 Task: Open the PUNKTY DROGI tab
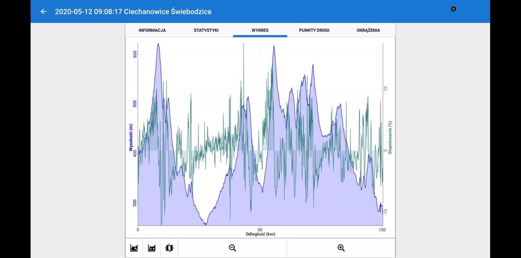click(314, 30)
